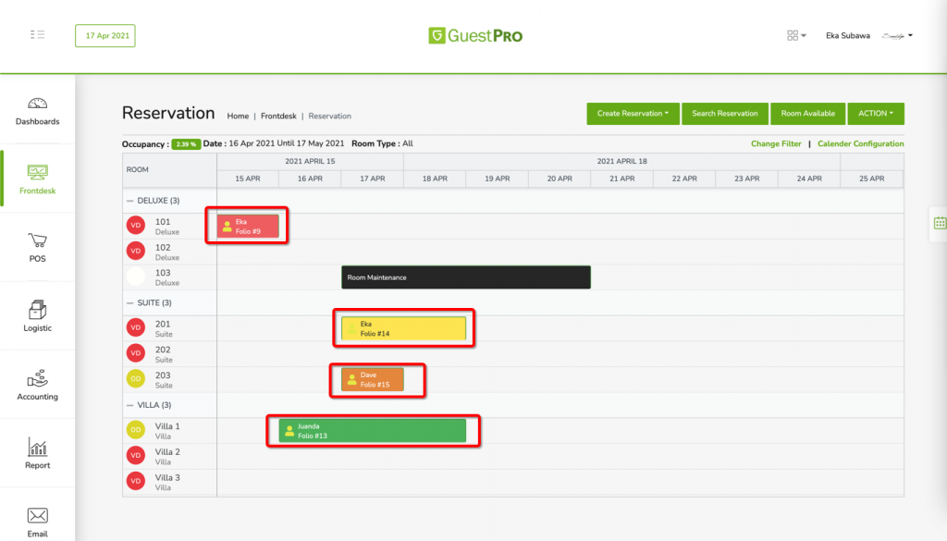
Task: Click the OD status badge for room 203
Action: [x=137, y=378]
